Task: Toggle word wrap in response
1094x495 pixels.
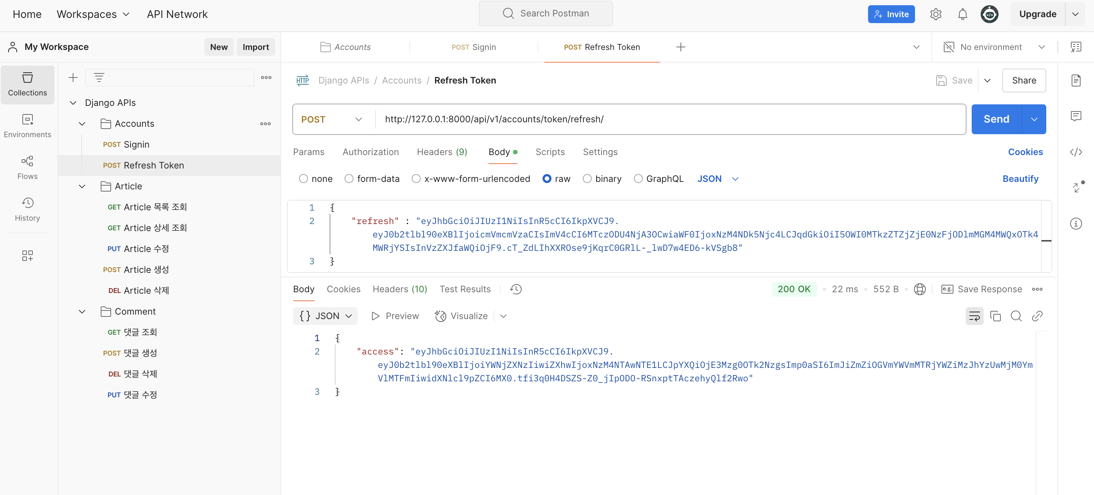Action: (x=974, y=316)
